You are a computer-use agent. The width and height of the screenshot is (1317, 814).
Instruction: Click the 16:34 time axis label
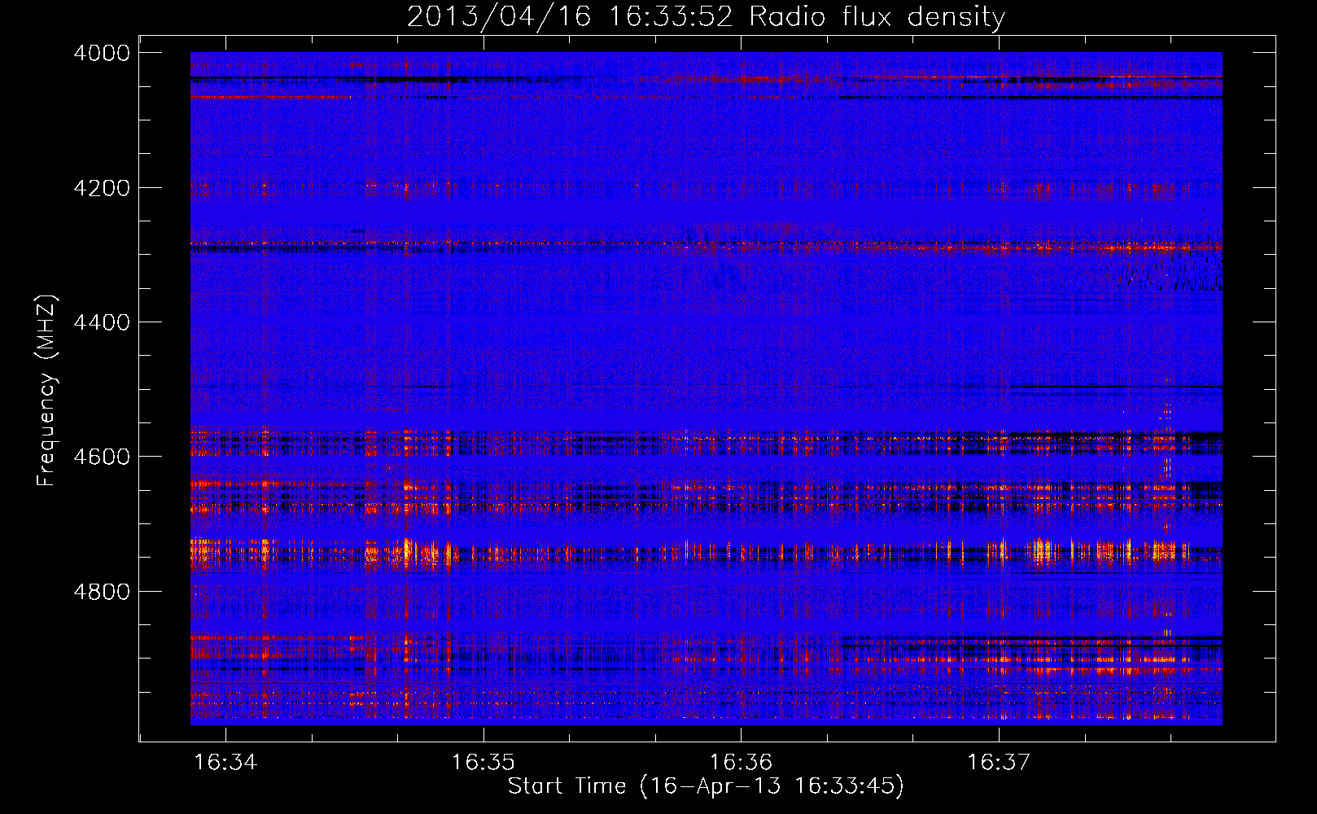pos(225,763)
